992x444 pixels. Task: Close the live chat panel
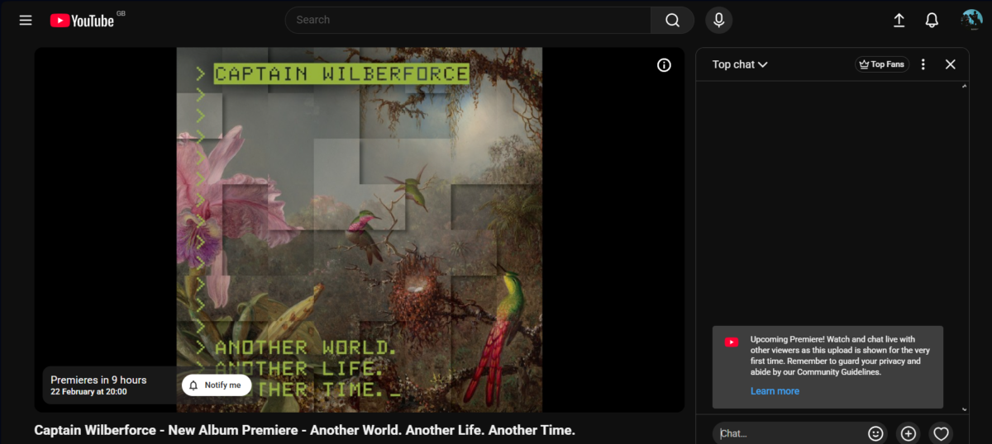[x=951, y=64]
